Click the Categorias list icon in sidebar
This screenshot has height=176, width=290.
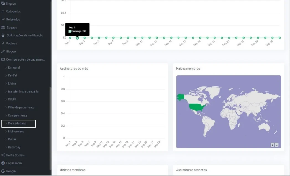coord(3,12)
